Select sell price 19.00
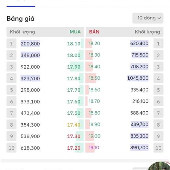 click(x=94, y=136)
